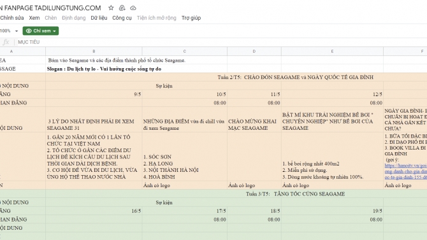
Task: Select the 08:00 cell under 11/5
Action: click(254, 102)
